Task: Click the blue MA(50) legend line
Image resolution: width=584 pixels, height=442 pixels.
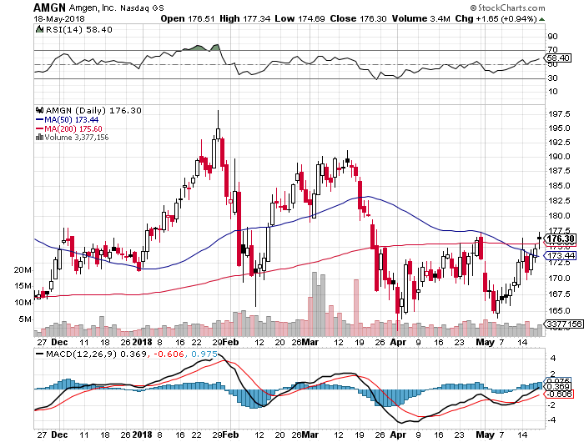Action: point(39,119)
